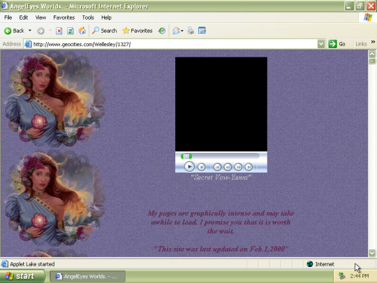Stop page loading with the red X icon

(x=59, y=31)
